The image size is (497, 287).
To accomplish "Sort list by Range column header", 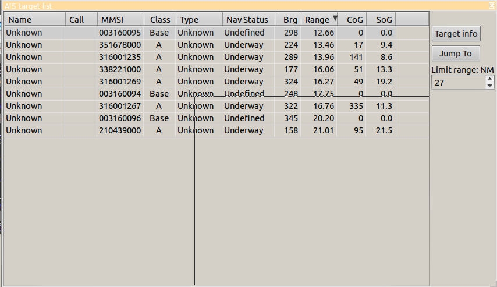I will click(319, 20).
